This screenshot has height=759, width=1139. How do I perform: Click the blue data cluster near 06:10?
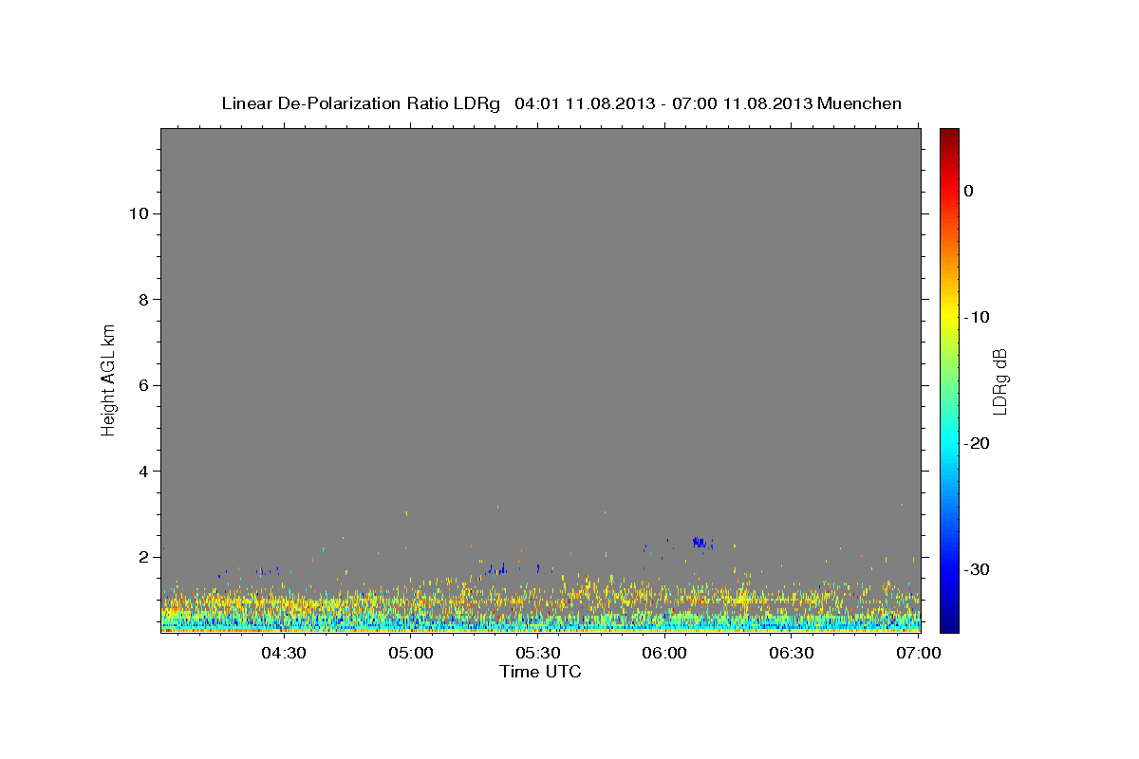tap(700, 543)
